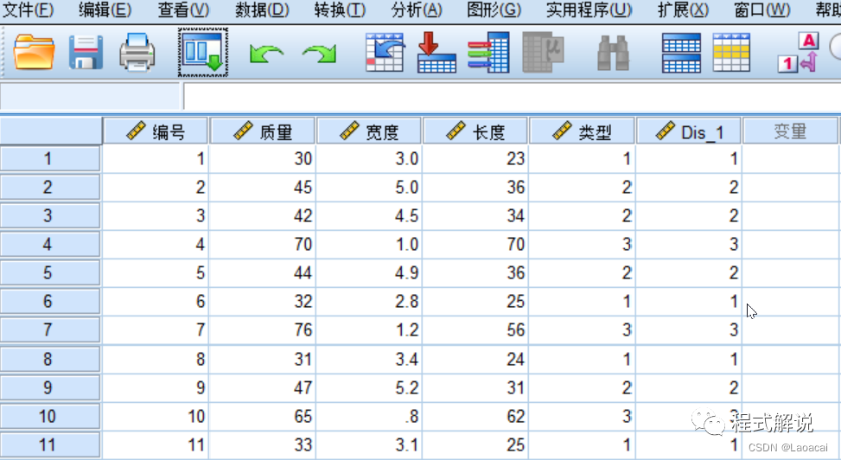Select row header 11
841x460 pixels.
(x=50, y=445)
